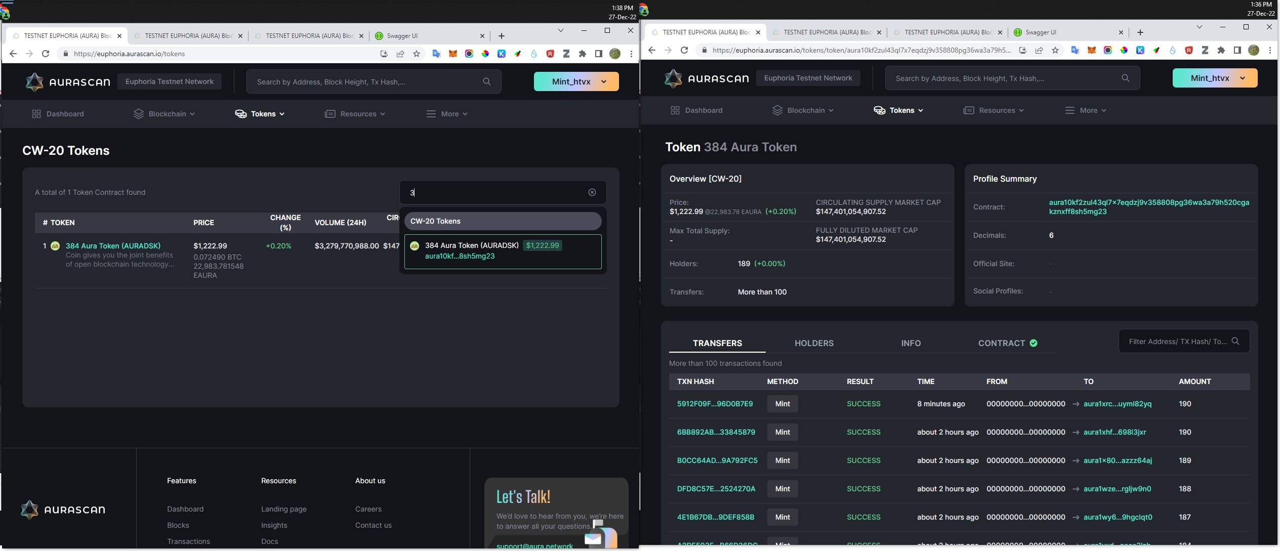Open MetaMask fox extension in right browser
1280x551 pixels.
[1092, 50]
